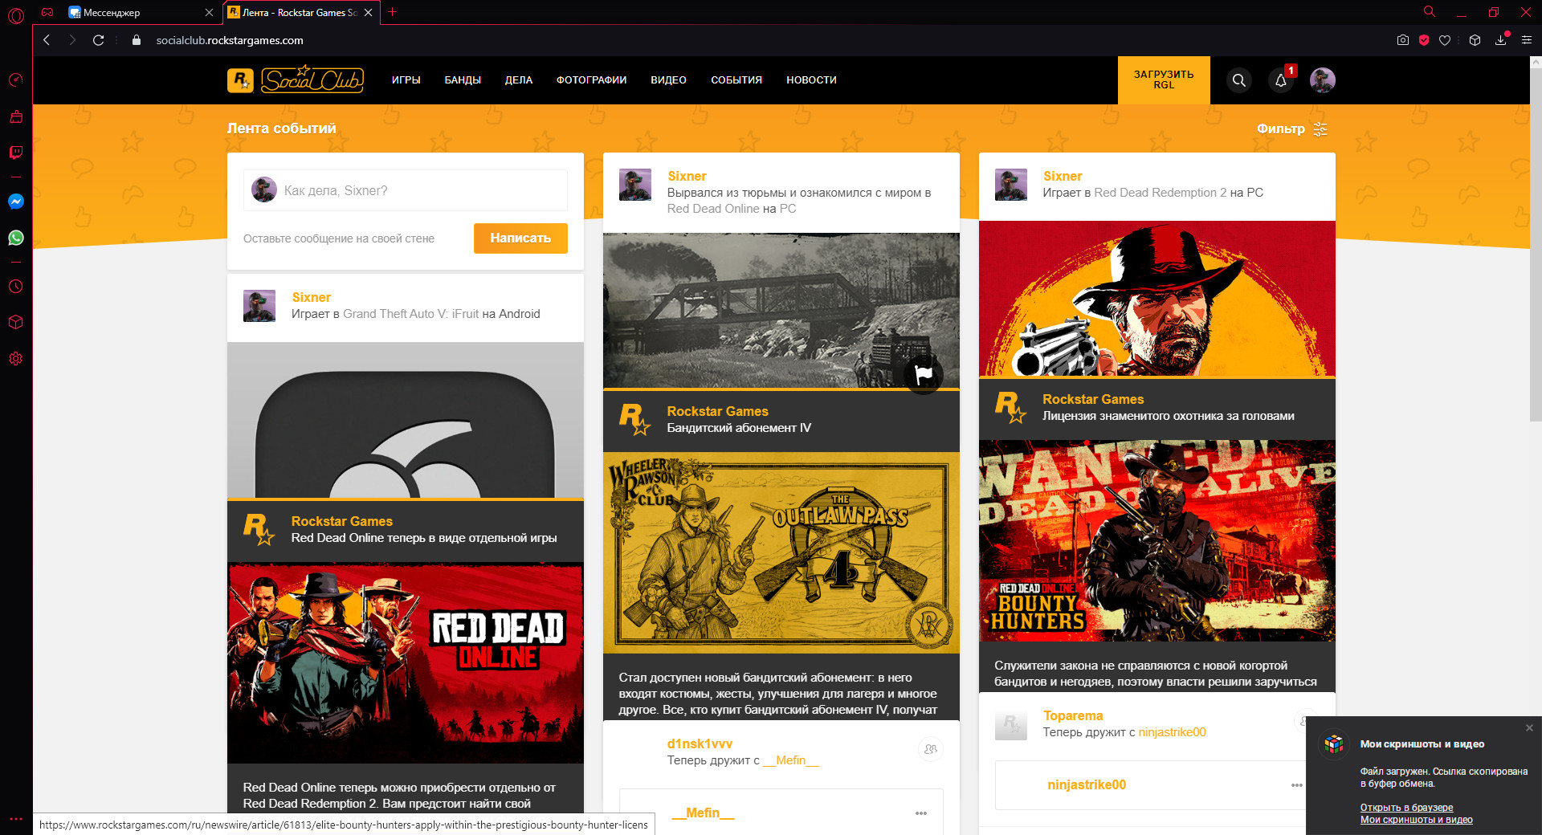This screenshot has width=1542, height=835.
Task: Open the black-and-white bridge photo
Action: 781,311
